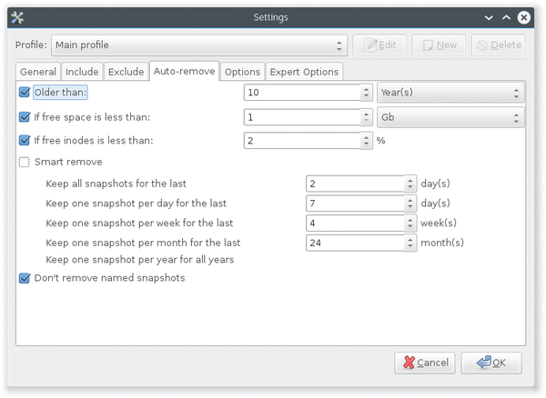Click title bar down-chevron icon

[x=489, y=17]
